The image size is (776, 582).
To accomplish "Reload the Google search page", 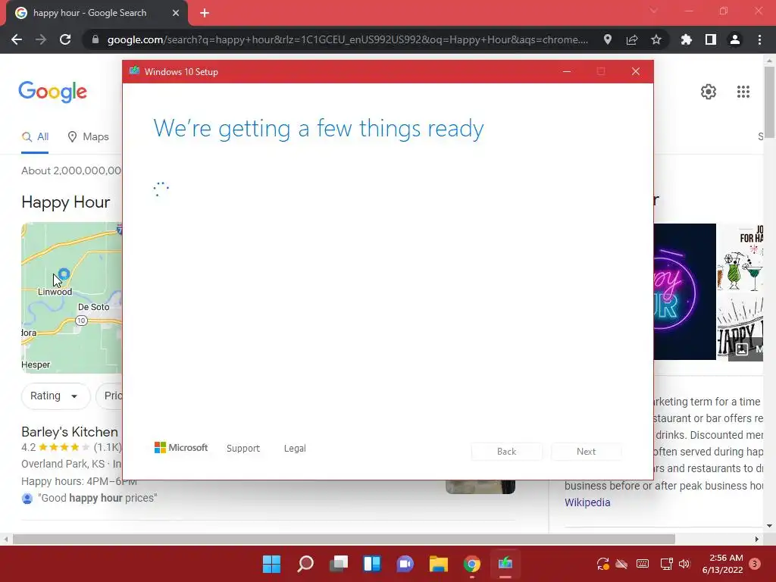I will (65, 39).
